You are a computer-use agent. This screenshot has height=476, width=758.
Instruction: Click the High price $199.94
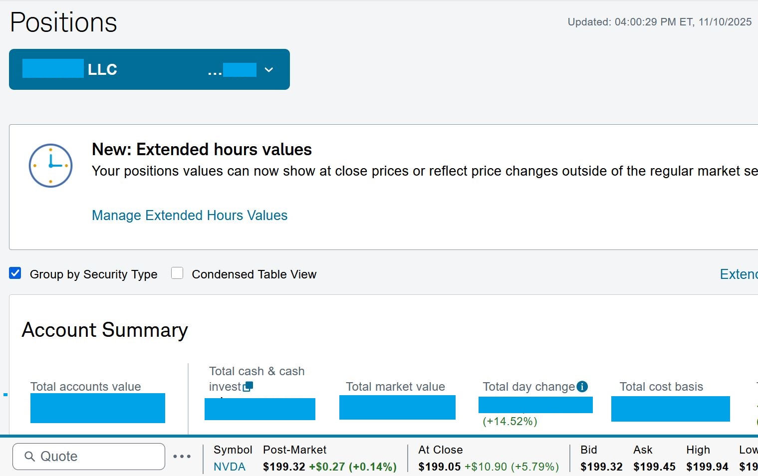707,467
